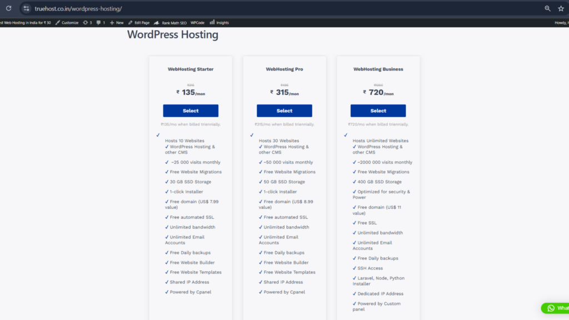Open the WhatsApp chat button
The image size is (569, 320).
tap(555, 308)
